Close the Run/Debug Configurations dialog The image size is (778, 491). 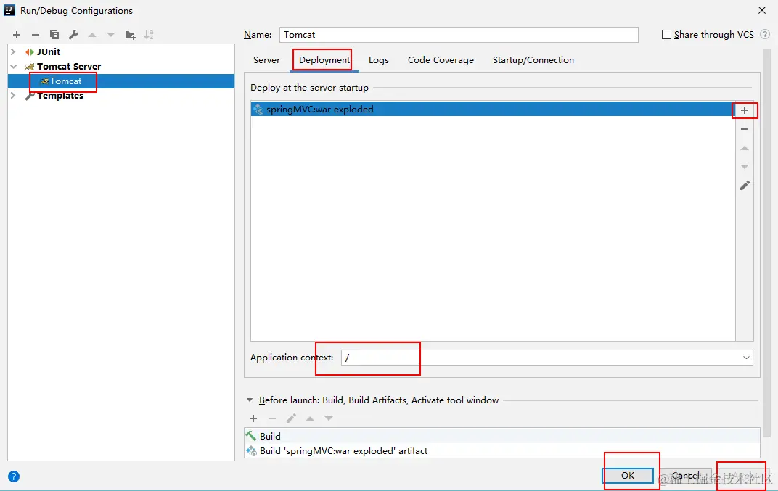(x=762, y=10)
